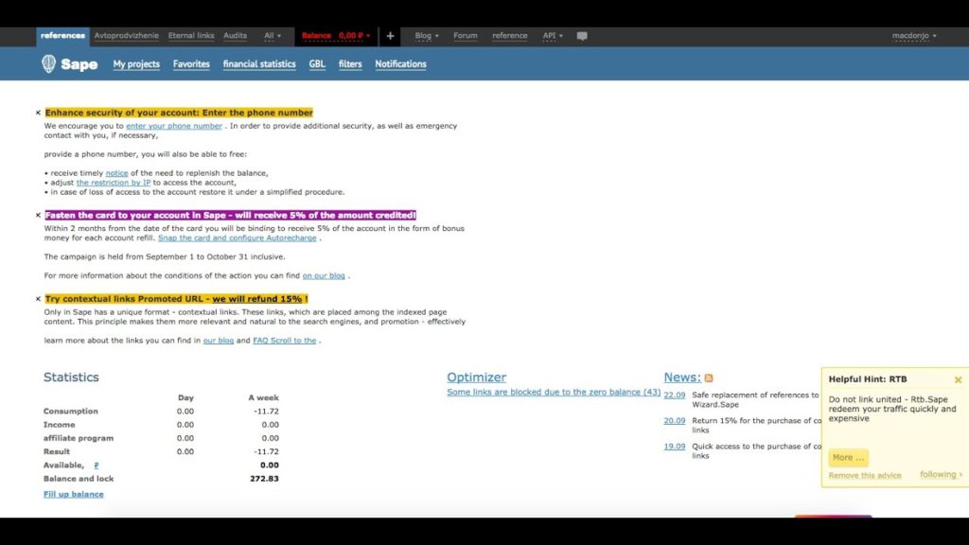
Task: Click our blog link in contextual links notice
Action: [x=219, y=341]
